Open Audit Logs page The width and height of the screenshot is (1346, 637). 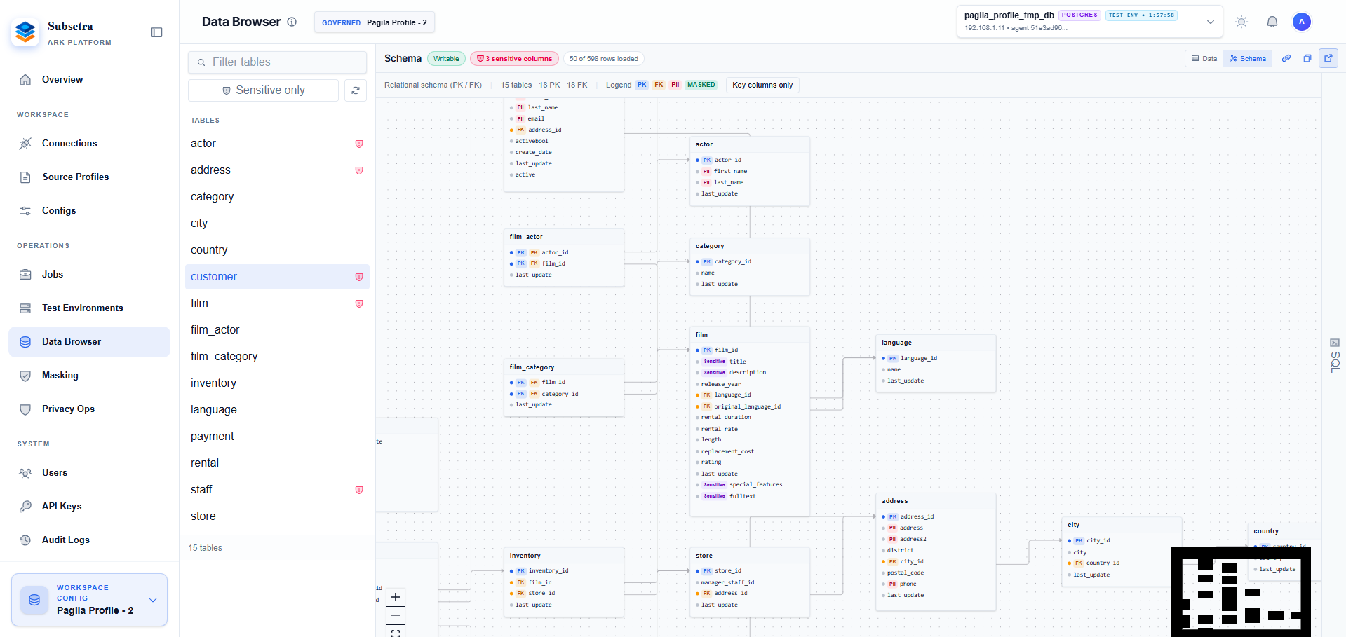click(89, 540)
